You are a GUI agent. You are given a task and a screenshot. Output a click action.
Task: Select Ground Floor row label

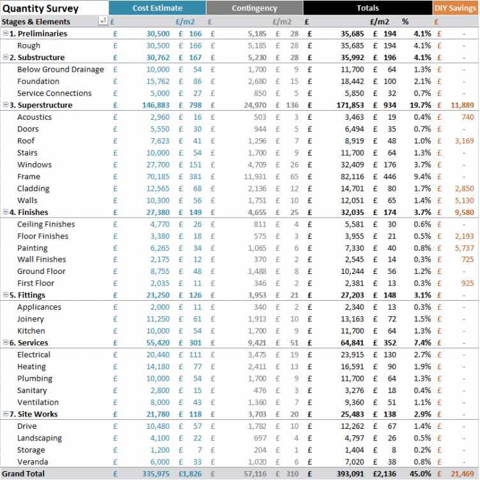[42, 271]
